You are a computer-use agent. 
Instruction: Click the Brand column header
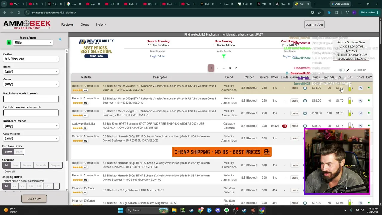[229, 77]
